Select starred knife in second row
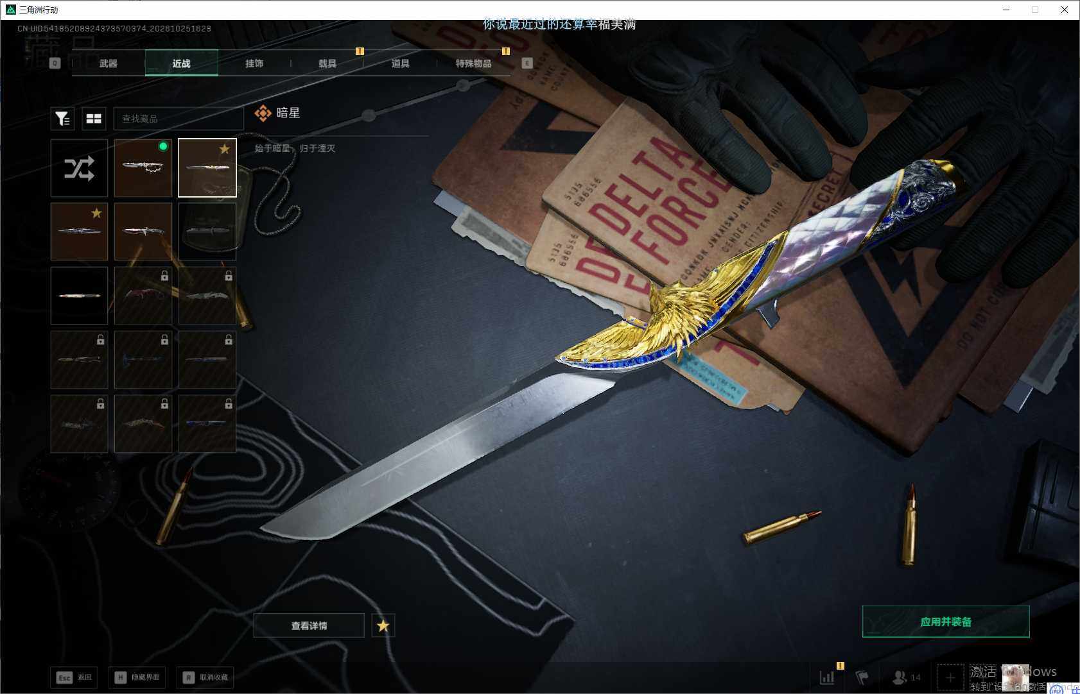 pyautogui.click(x=79, y=232)
